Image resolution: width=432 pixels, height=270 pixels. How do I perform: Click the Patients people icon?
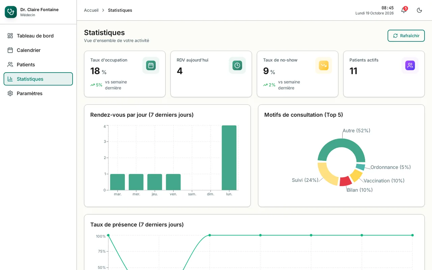point(10,64)
